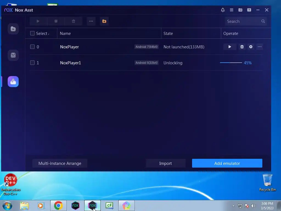Show hidden system tray icons arrow
281x211 pixels.
click(x=233, y=206)
